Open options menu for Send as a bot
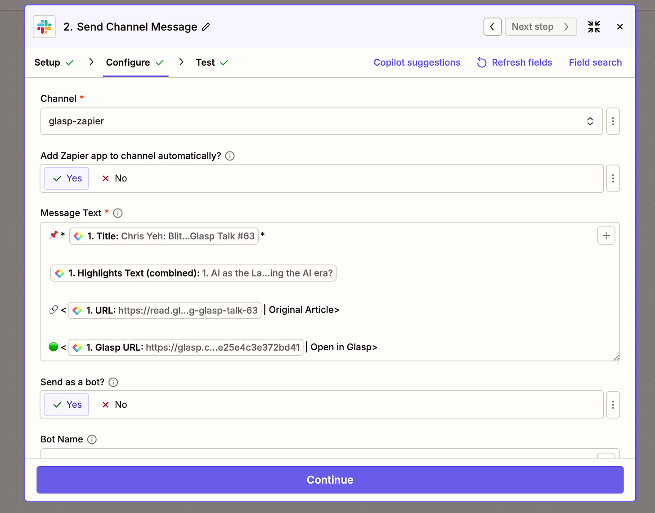This screenshot has height=513, width=655. pyautogui.click(x=613, y=405)
